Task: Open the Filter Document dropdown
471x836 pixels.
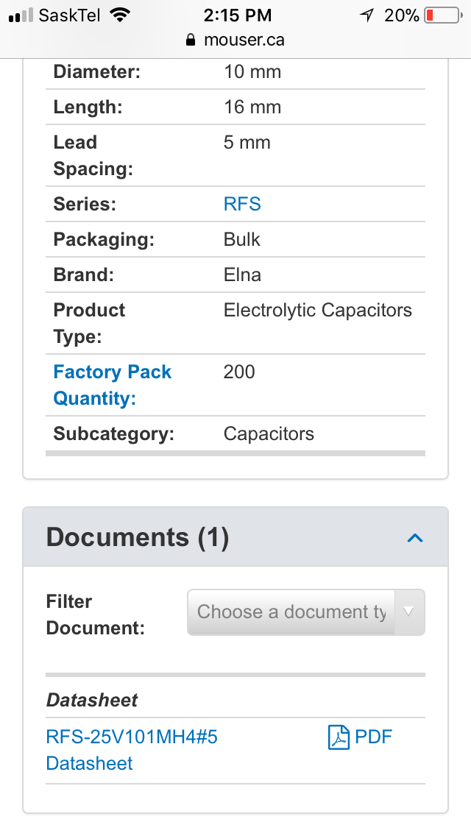Action: pyautogui.click(x=305, y=612)
